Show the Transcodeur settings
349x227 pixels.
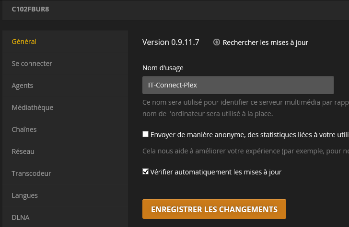[31, 173]
